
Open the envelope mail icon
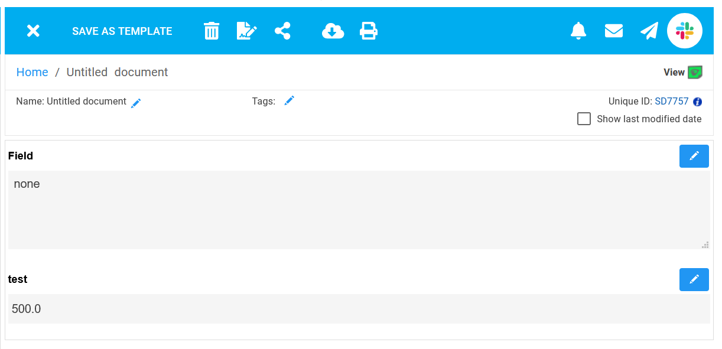click(614, 30)
